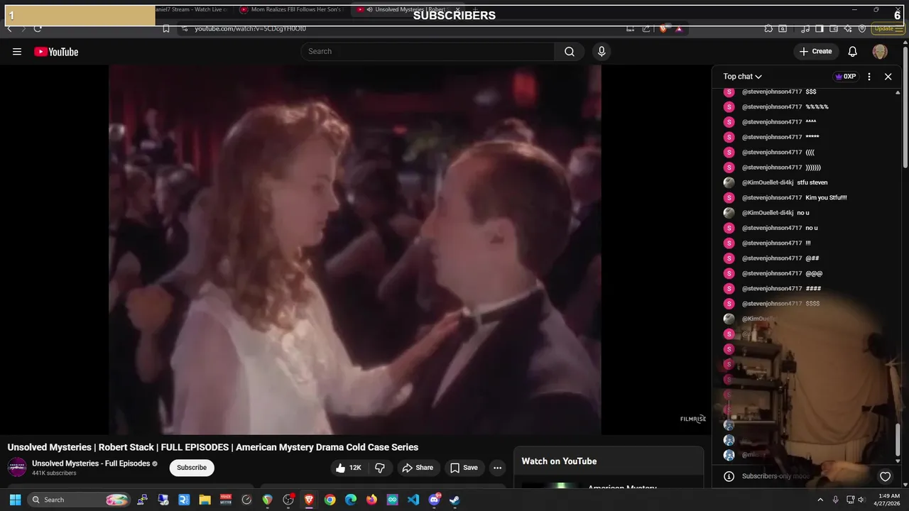Open Unsolved Mysteries - Full Episodes channel link

point(91,463)
